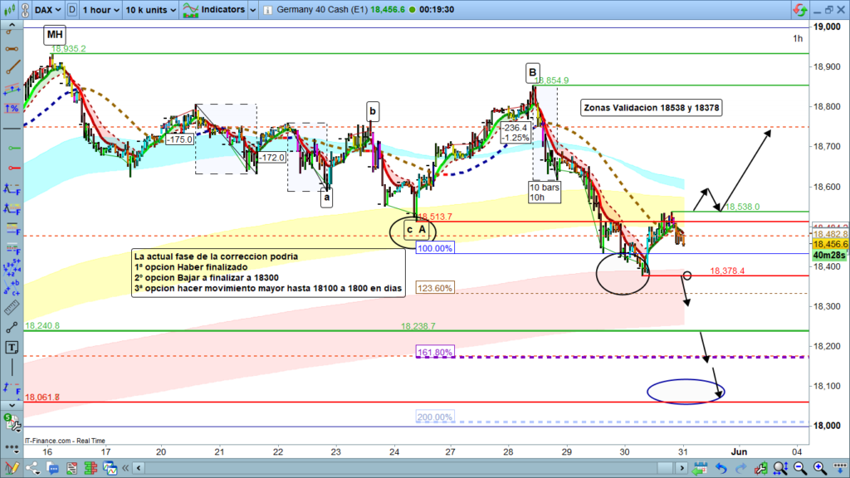Open the instrument info icon
This screenshot has height=478, width=850.
[x=267, y=10]
